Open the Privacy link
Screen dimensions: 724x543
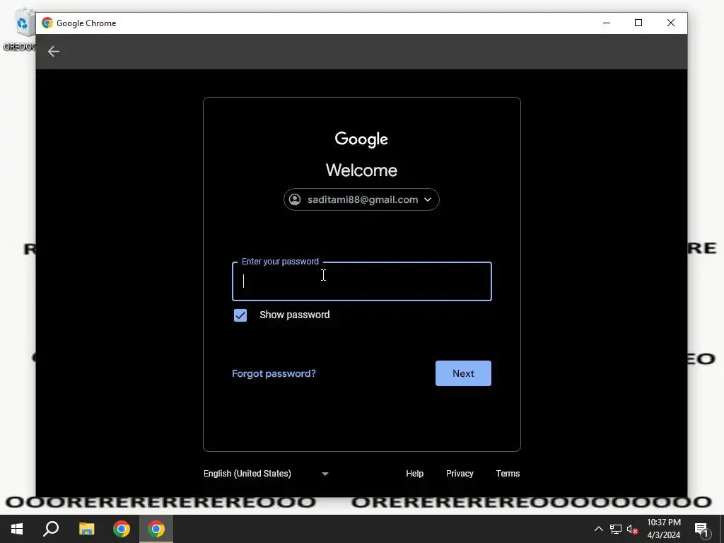[460, 473]
